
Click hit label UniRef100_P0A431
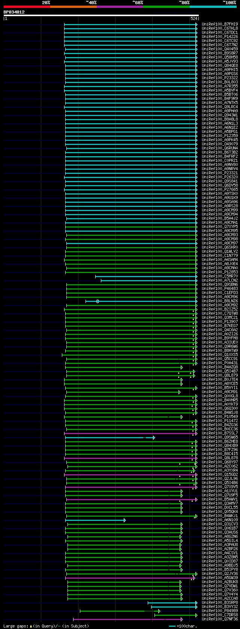tap(220, 363)
